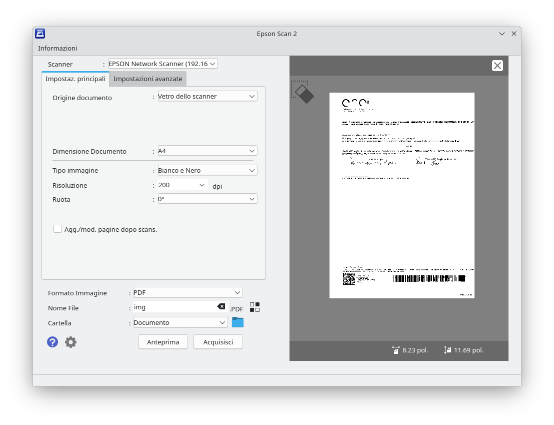Switch to Impostaz. principali tab

click(75, 79)
